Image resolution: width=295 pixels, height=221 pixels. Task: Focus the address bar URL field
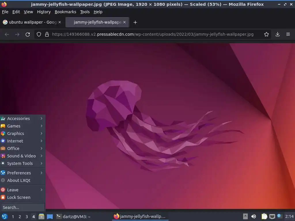[153, 35]
